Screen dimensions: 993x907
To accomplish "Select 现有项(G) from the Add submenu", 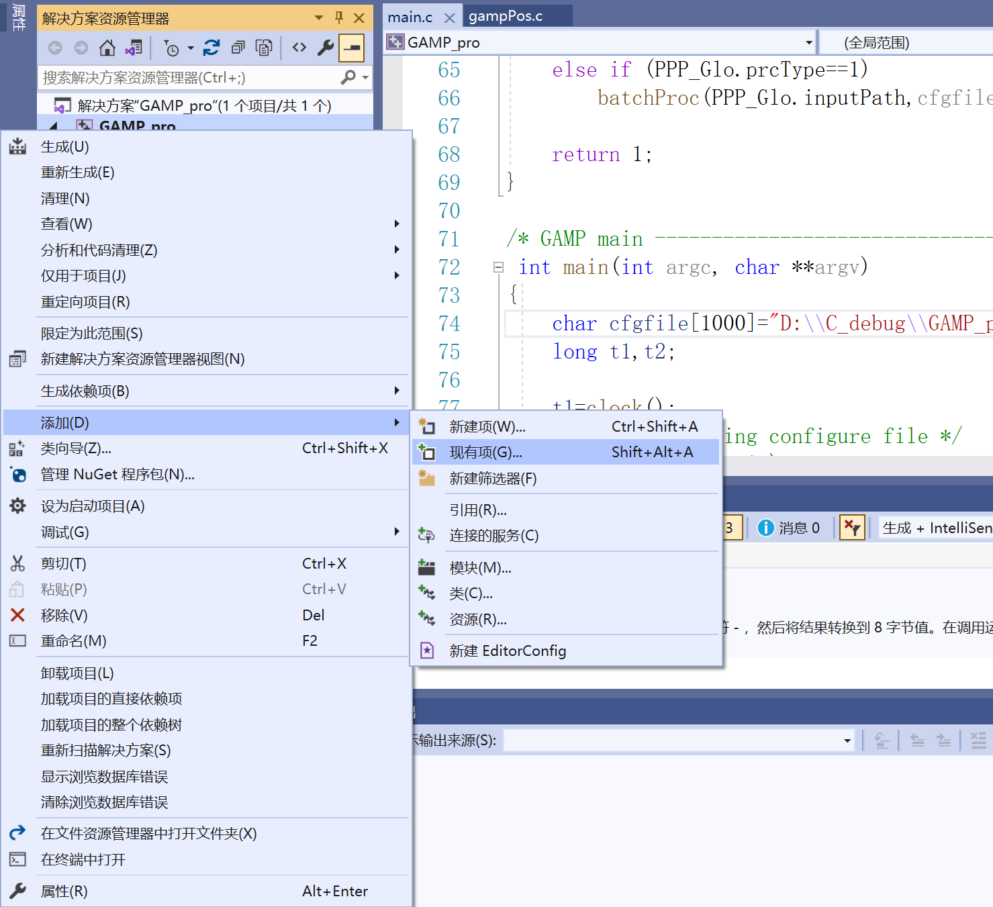I will click(487, 451).
